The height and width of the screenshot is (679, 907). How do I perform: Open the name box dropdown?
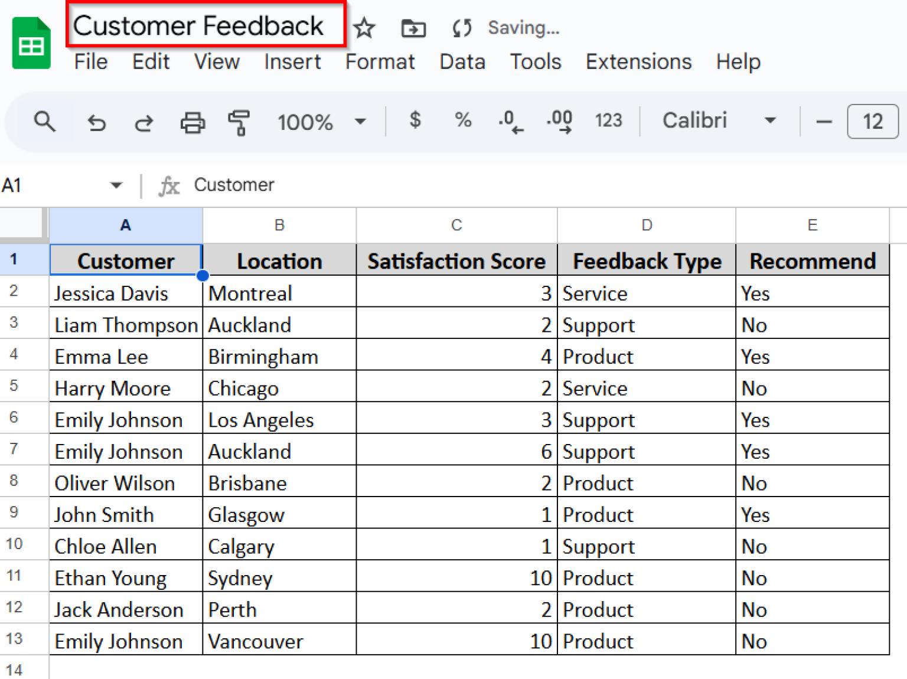coord(116,185)
